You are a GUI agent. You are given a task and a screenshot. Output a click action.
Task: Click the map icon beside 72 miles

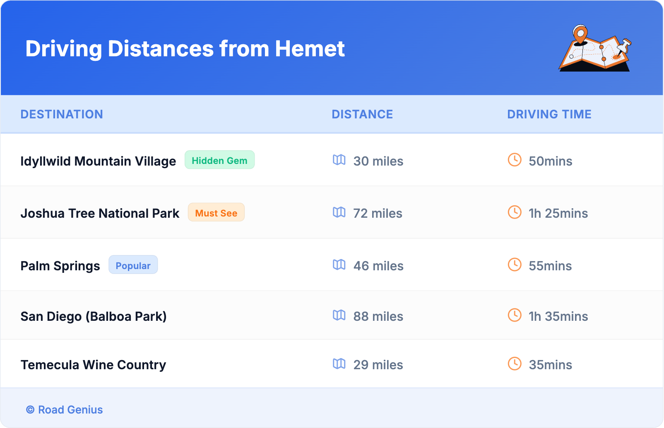(x=339, y=213)
